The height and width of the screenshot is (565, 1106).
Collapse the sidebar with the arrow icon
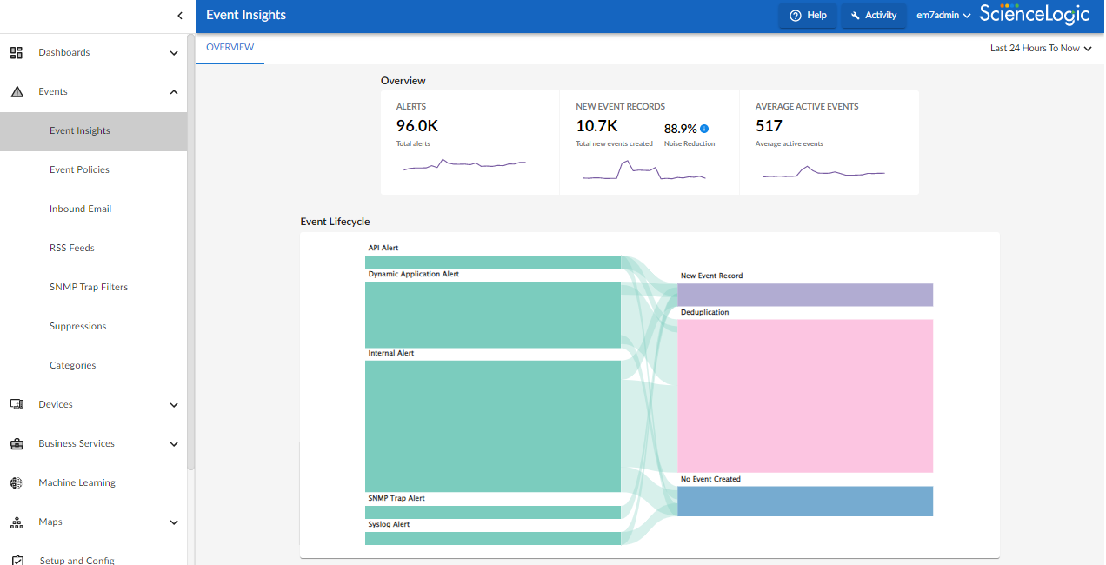tap(179, 16)
